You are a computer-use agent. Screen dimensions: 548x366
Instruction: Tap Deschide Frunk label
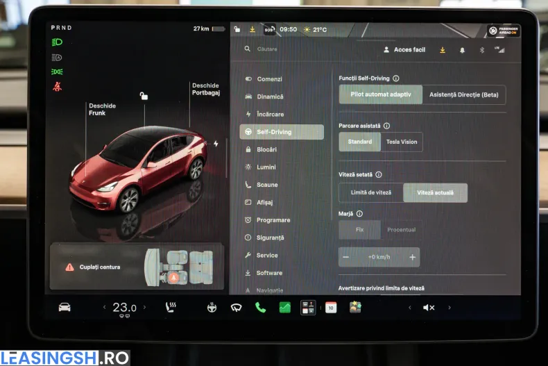(102, 109)
